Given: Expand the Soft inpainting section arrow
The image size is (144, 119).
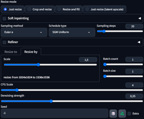Looking at the screenshot, I should tap(139, 18).
